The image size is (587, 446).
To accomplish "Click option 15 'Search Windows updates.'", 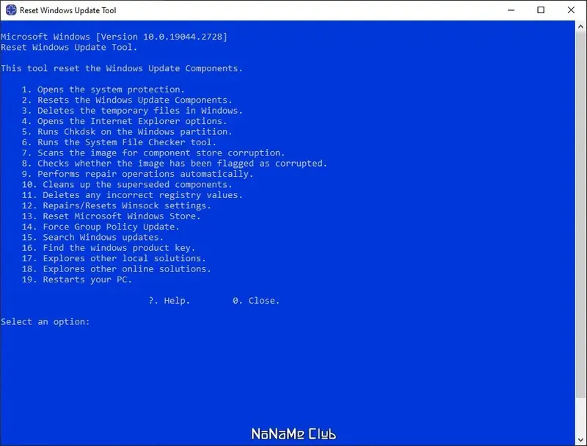I will 92,237.
